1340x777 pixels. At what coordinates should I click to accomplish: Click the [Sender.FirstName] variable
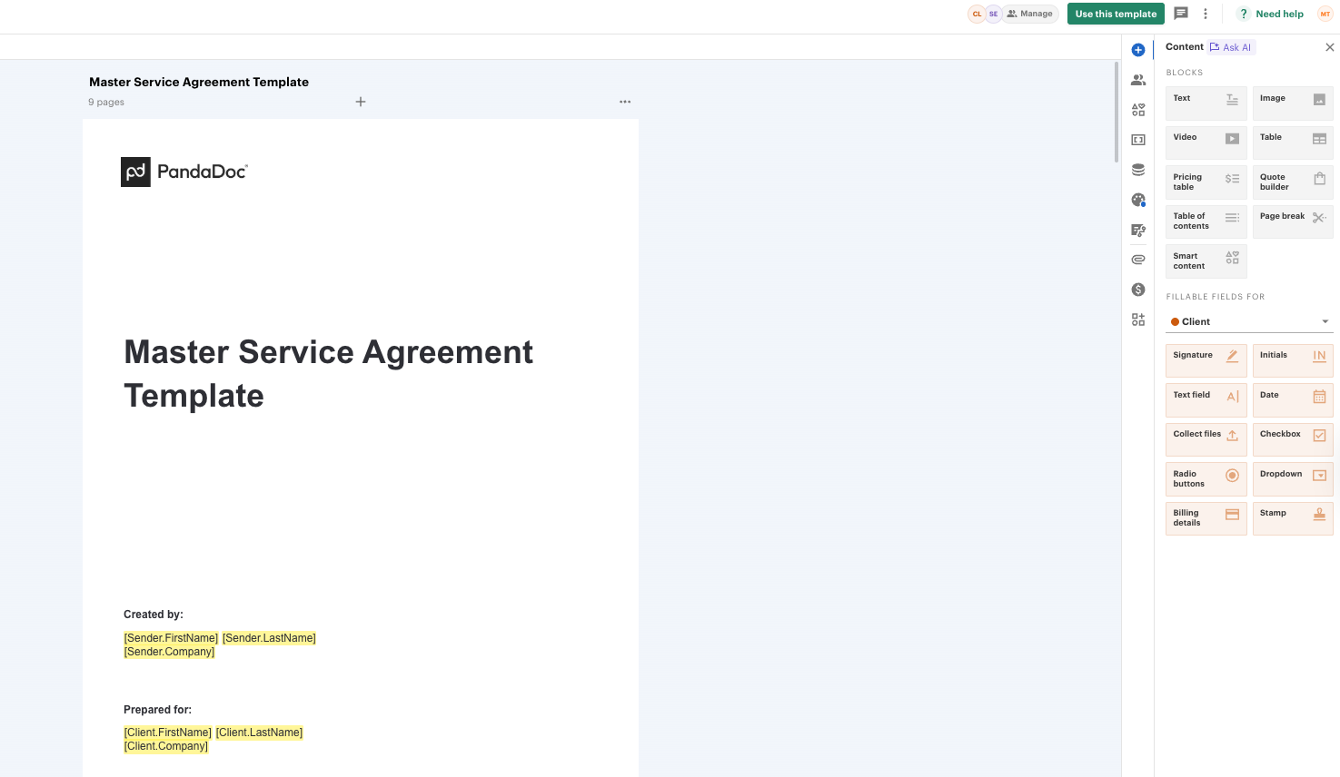click(171, 638)
